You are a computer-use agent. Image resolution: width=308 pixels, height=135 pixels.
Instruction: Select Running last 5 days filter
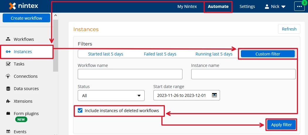tap(214, 54)
